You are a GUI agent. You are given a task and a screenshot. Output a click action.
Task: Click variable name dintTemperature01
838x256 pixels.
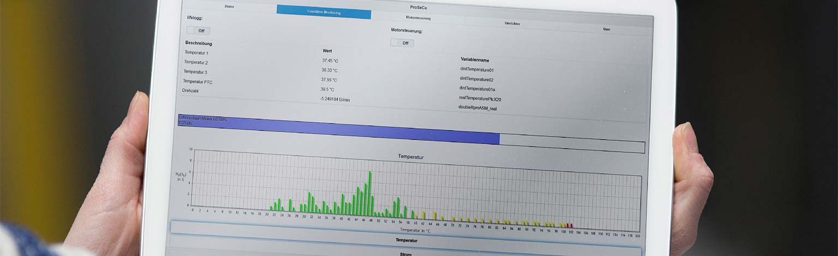(x=477, y=70)
